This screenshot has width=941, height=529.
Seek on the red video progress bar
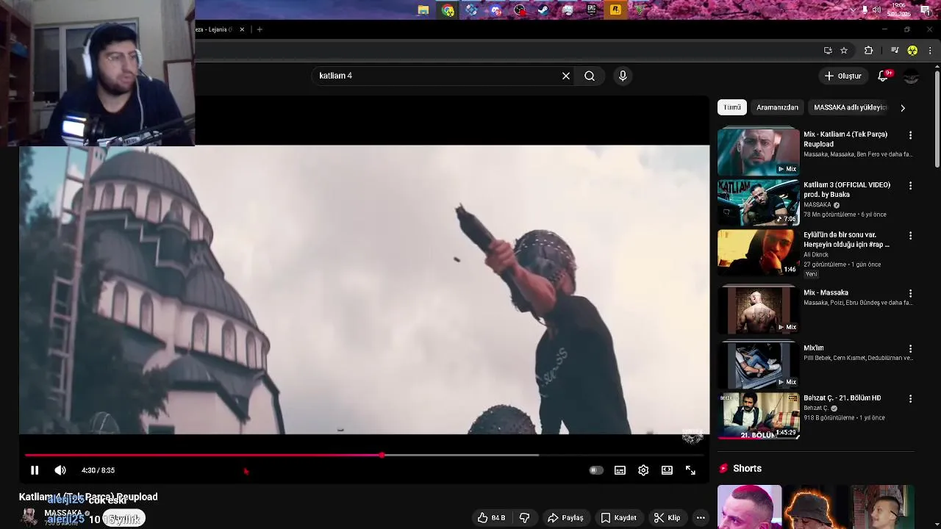[x=364, y=456]
